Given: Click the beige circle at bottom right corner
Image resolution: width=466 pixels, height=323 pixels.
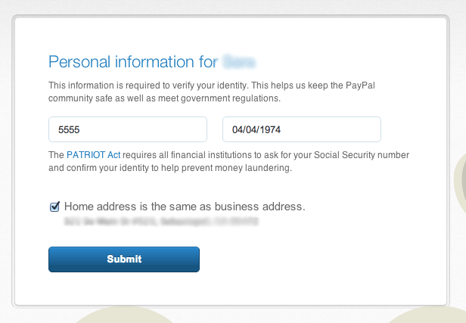Looking at the screenshot, I should click(428, 315).
